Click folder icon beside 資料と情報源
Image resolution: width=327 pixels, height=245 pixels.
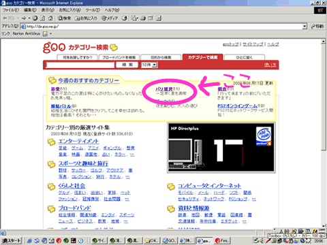tap(171, 208)
